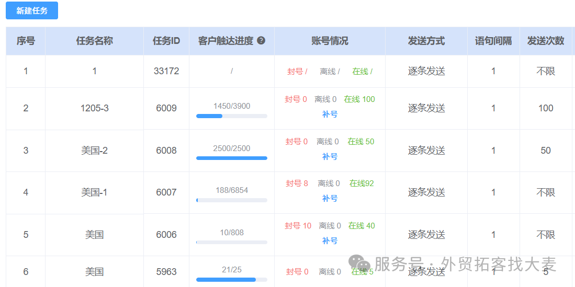
Task: Click 在线 / in task 33172 row
Action: (362, 72)
